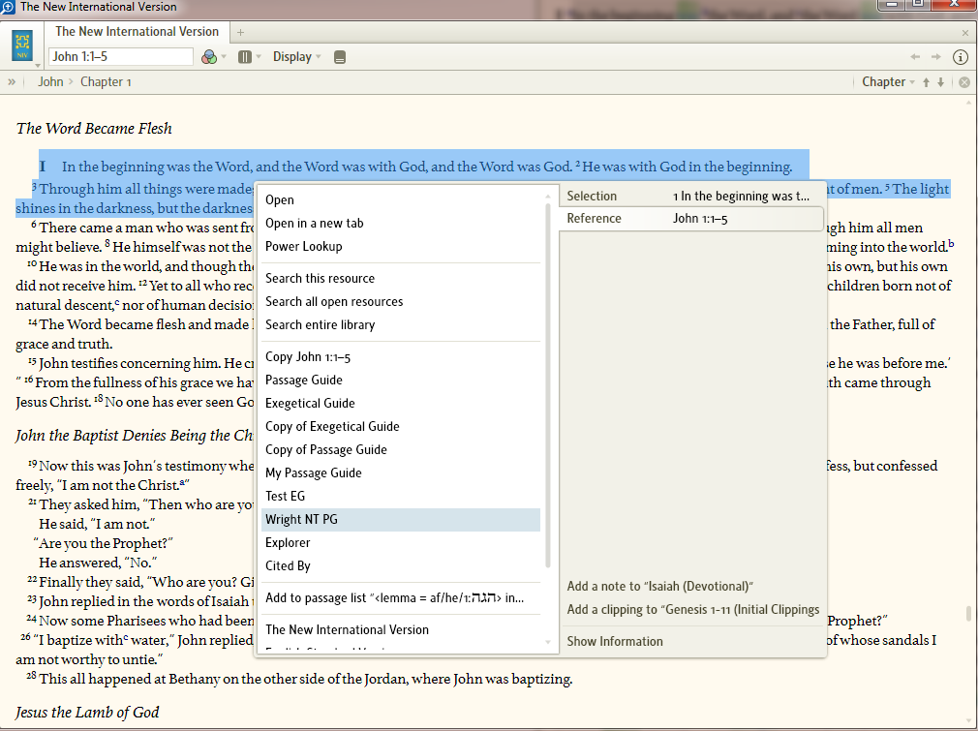978x731 pixels.
Task: Click John in the breadcrumb bar
Action: tap(50, 81)
